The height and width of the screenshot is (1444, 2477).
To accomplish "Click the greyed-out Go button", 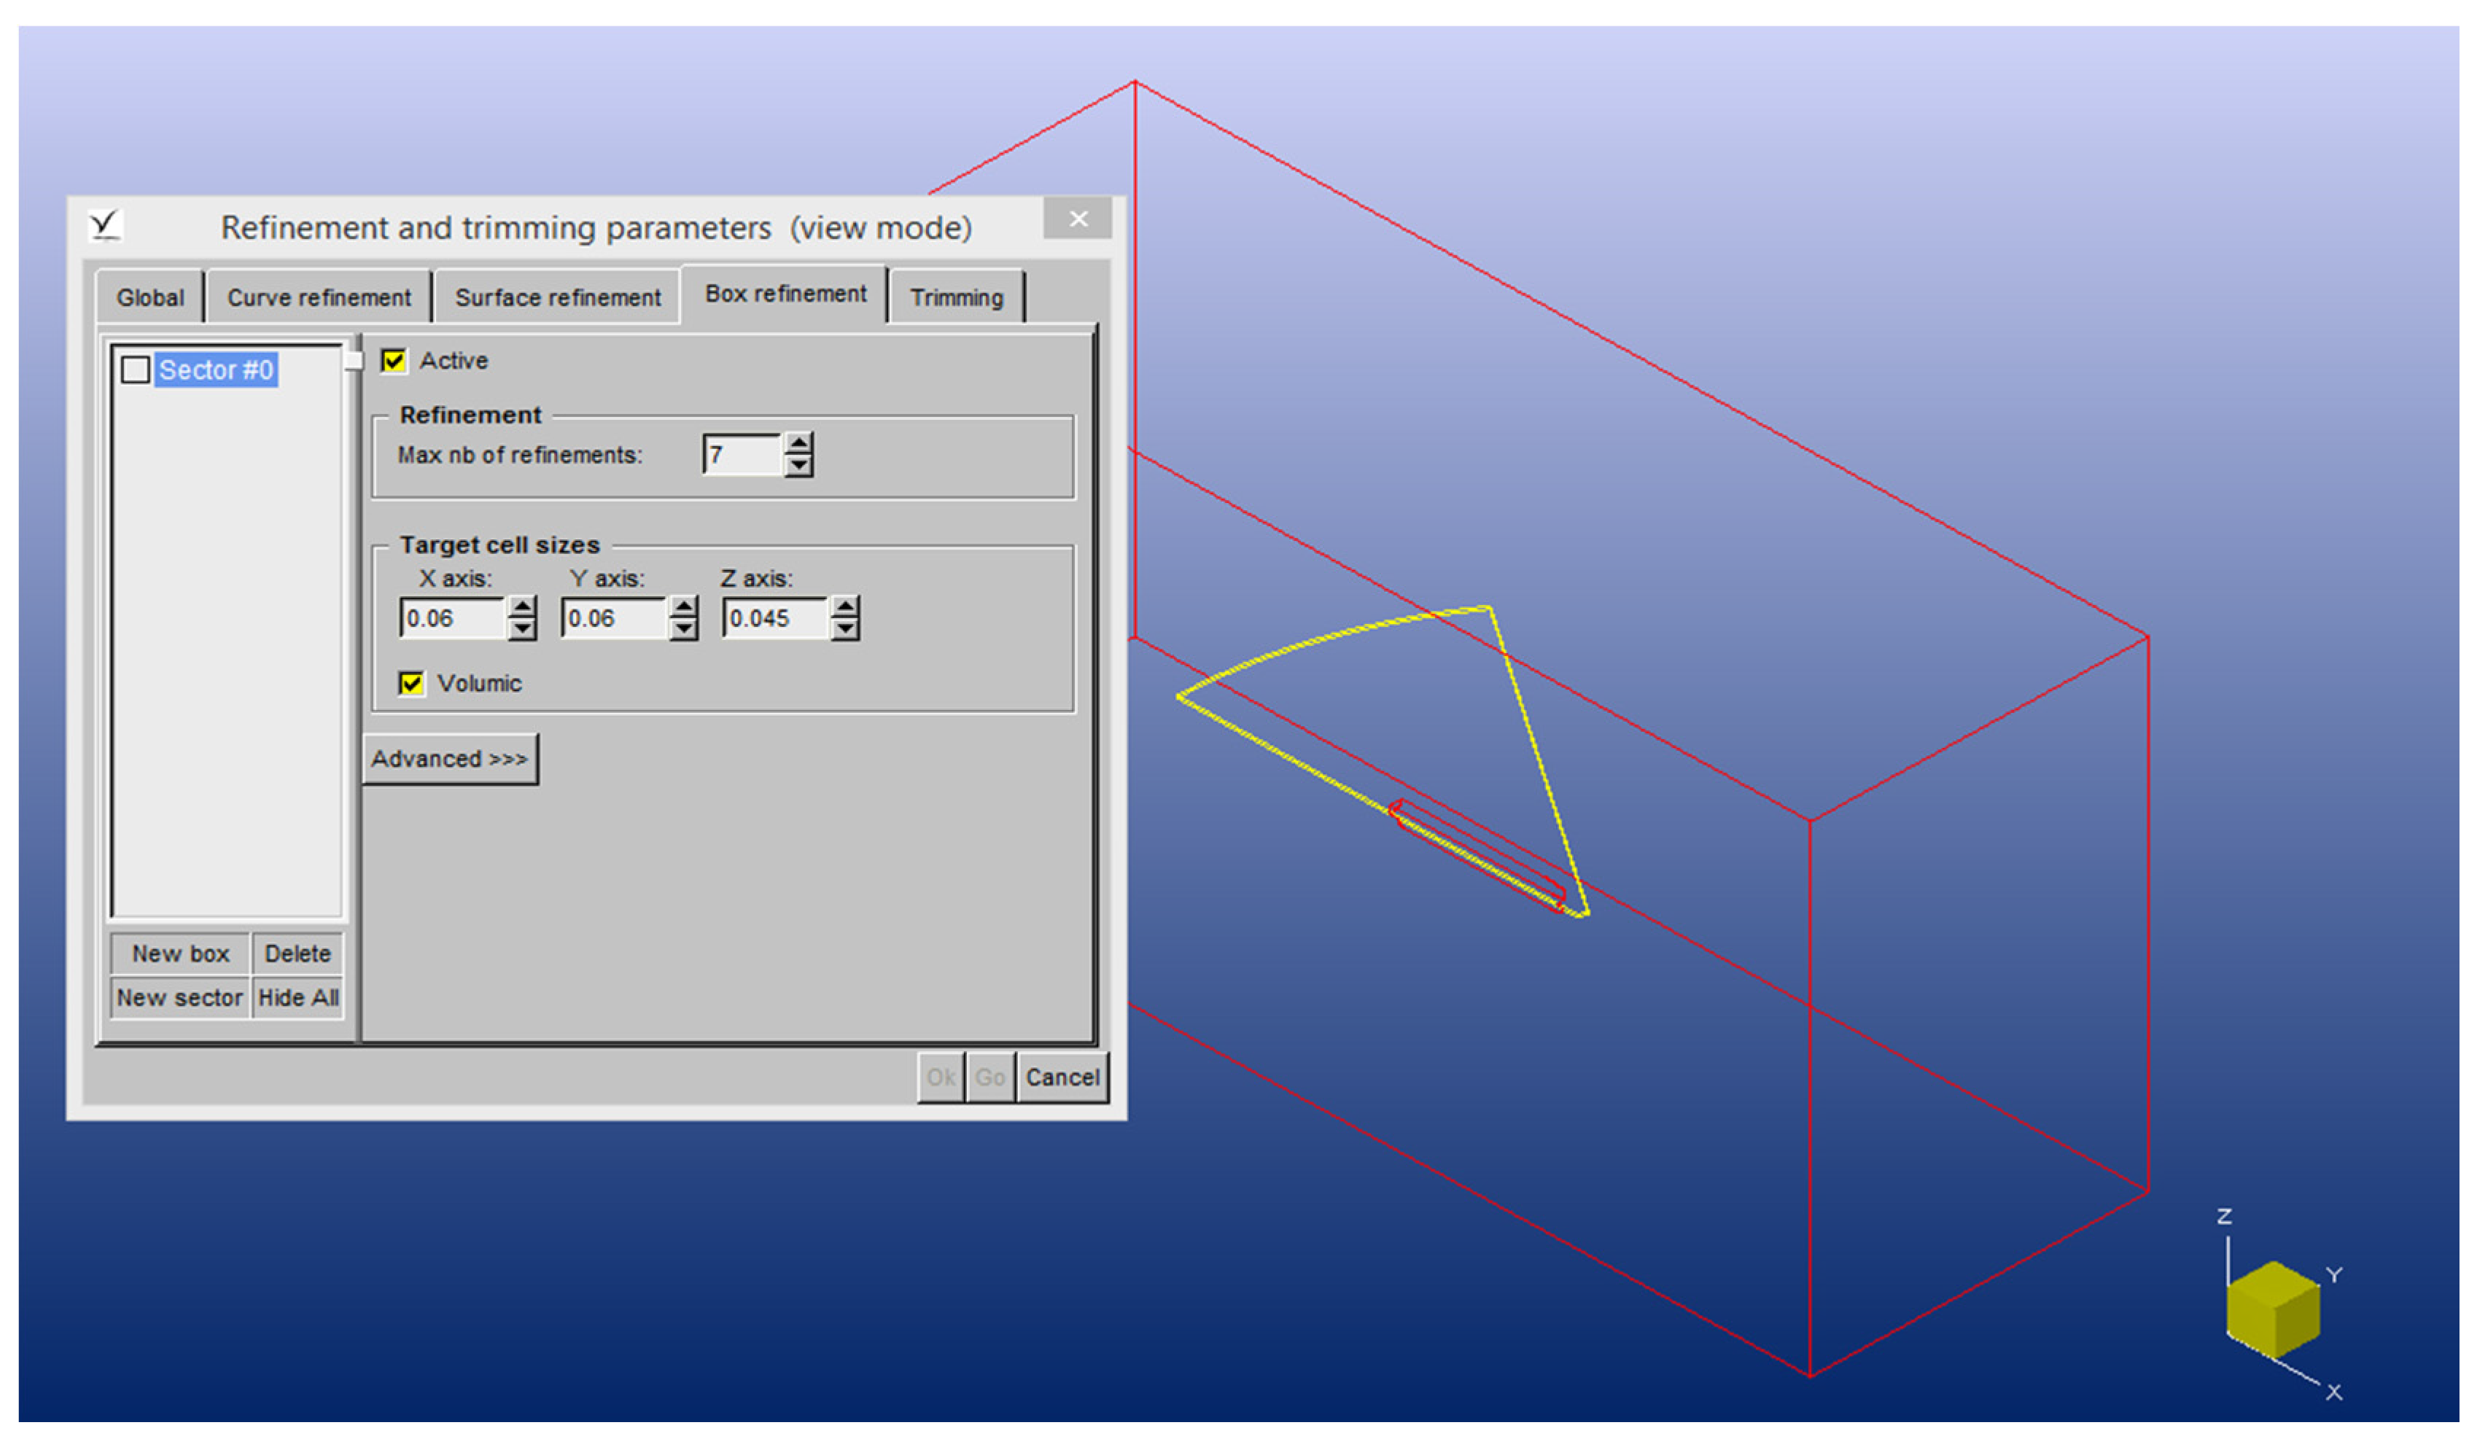I will click(989, 1077).
